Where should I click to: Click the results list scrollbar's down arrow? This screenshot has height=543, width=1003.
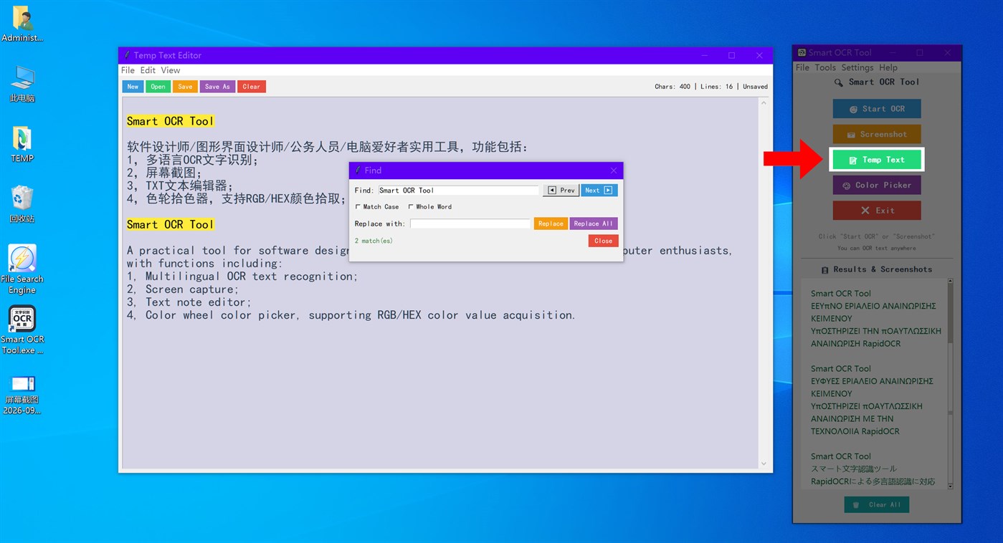click(x=951, y=486)
